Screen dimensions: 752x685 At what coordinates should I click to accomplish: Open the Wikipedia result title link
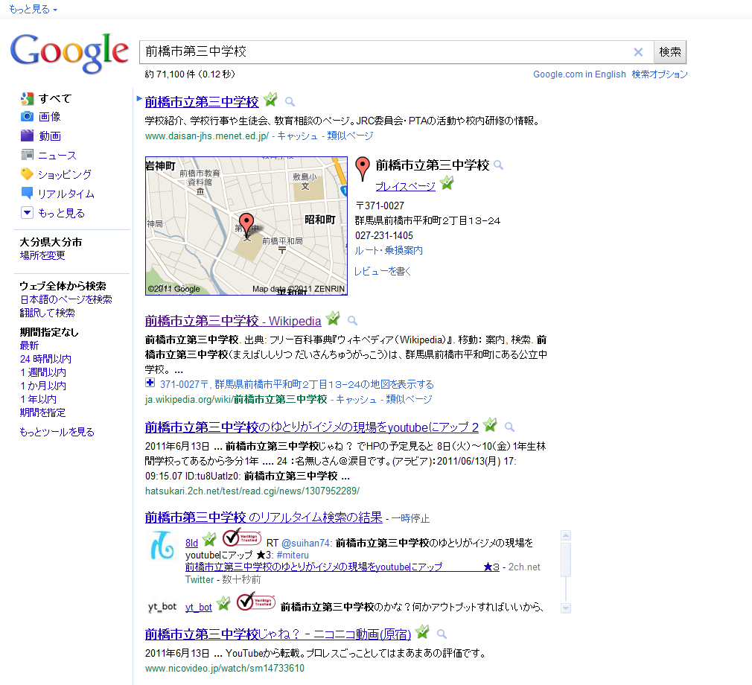point(233,321)
